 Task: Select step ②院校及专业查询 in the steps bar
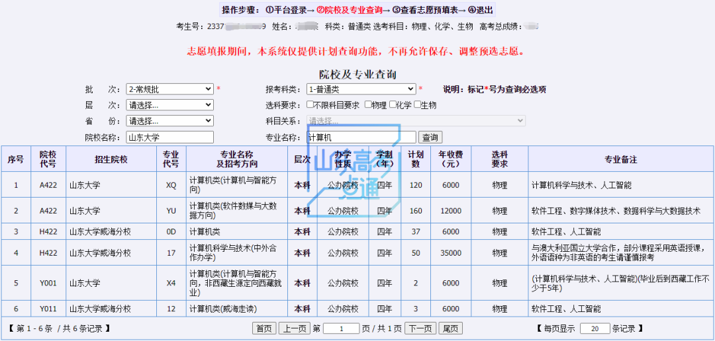[x=350, y=10]
